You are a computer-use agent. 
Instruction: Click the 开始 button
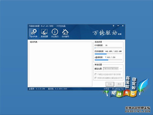point(110,84)
